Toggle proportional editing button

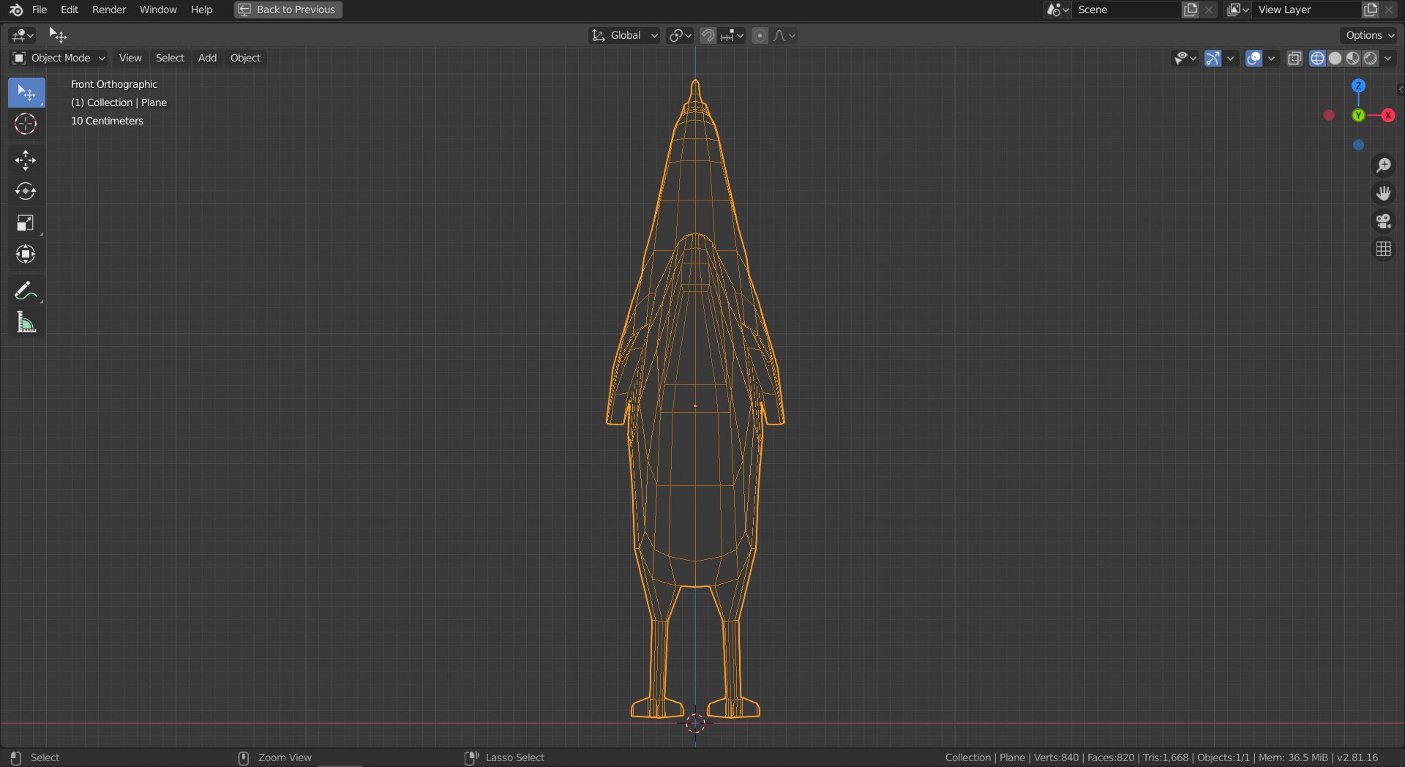coord(760,35)
